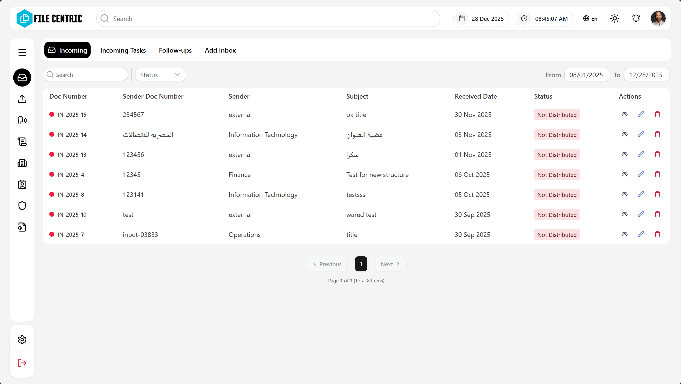This screenshot has height=384, width=681.
Task: Open the Follow-ups tab
Action: click(x=175, y=50)
